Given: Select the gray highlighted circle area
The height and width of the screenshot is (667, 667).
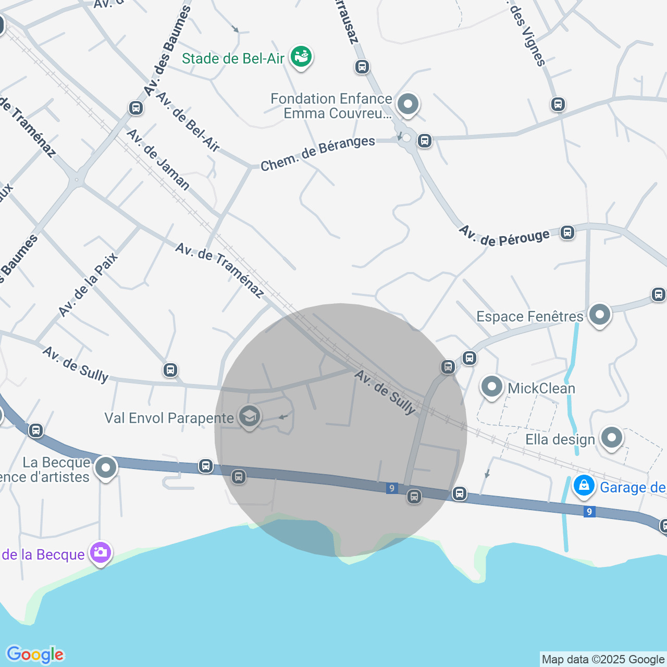Looking at the screenshot, I should coord(341,430).
